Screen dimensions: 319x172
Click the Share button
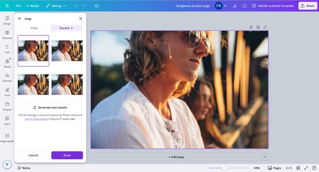pos(308,6)
